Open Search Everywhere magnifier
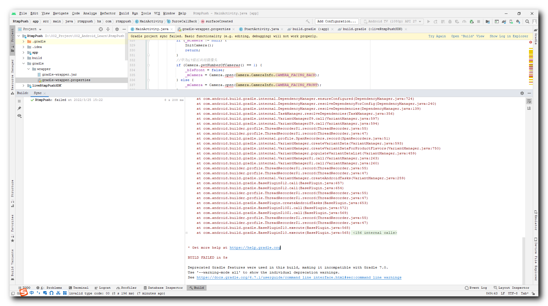This screenshot has width=548, height=306. point(527,21)
